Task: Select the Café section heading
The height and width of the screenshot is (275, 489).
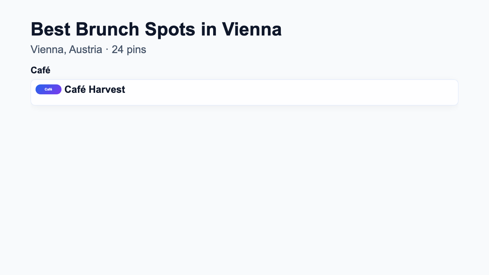Action: pyautogui.click(x=40, y=70)
